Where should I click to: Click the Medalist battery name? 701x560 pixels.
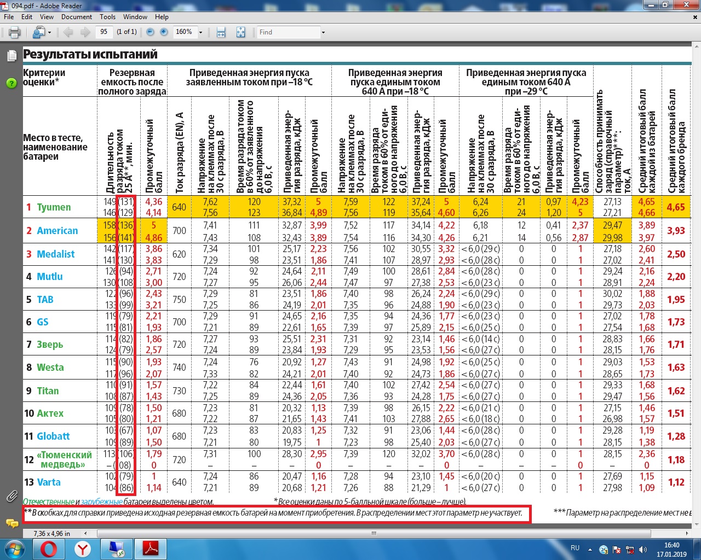click(56, 254)
